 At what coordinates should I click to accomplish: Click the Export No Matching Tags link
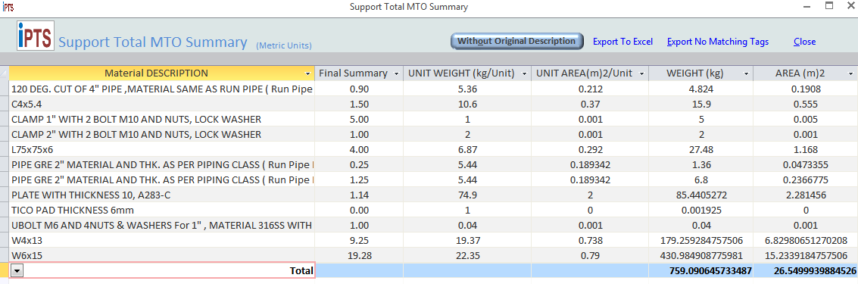(x=718, y=42)
